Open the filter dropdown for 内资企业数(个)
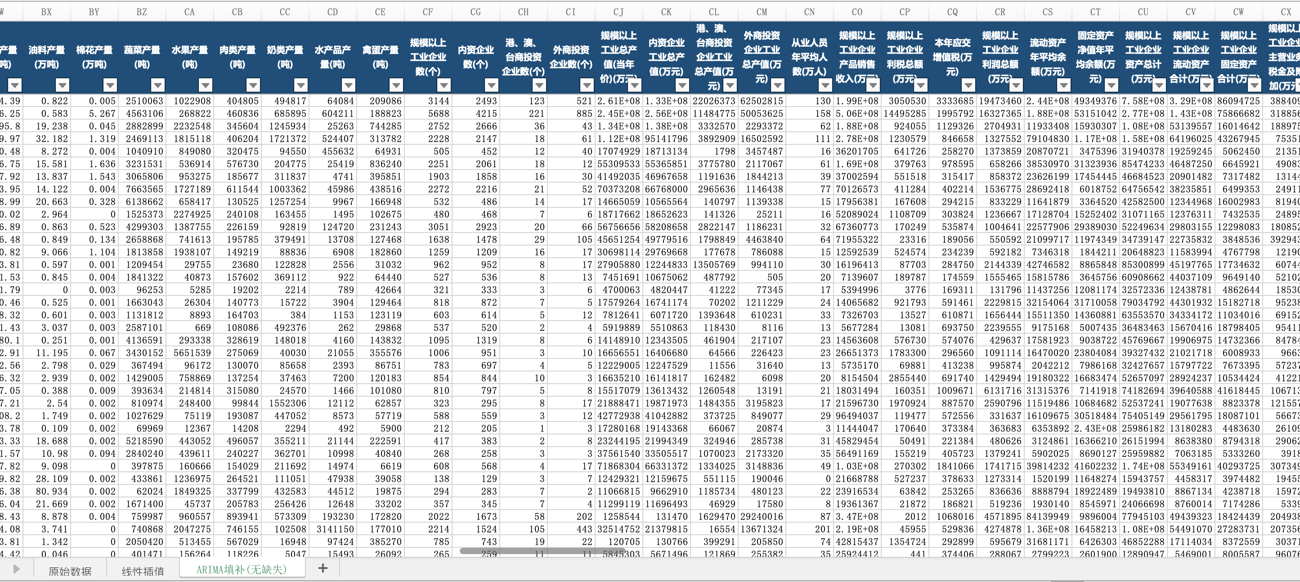 pyautogui.click(x=492, y=85)
